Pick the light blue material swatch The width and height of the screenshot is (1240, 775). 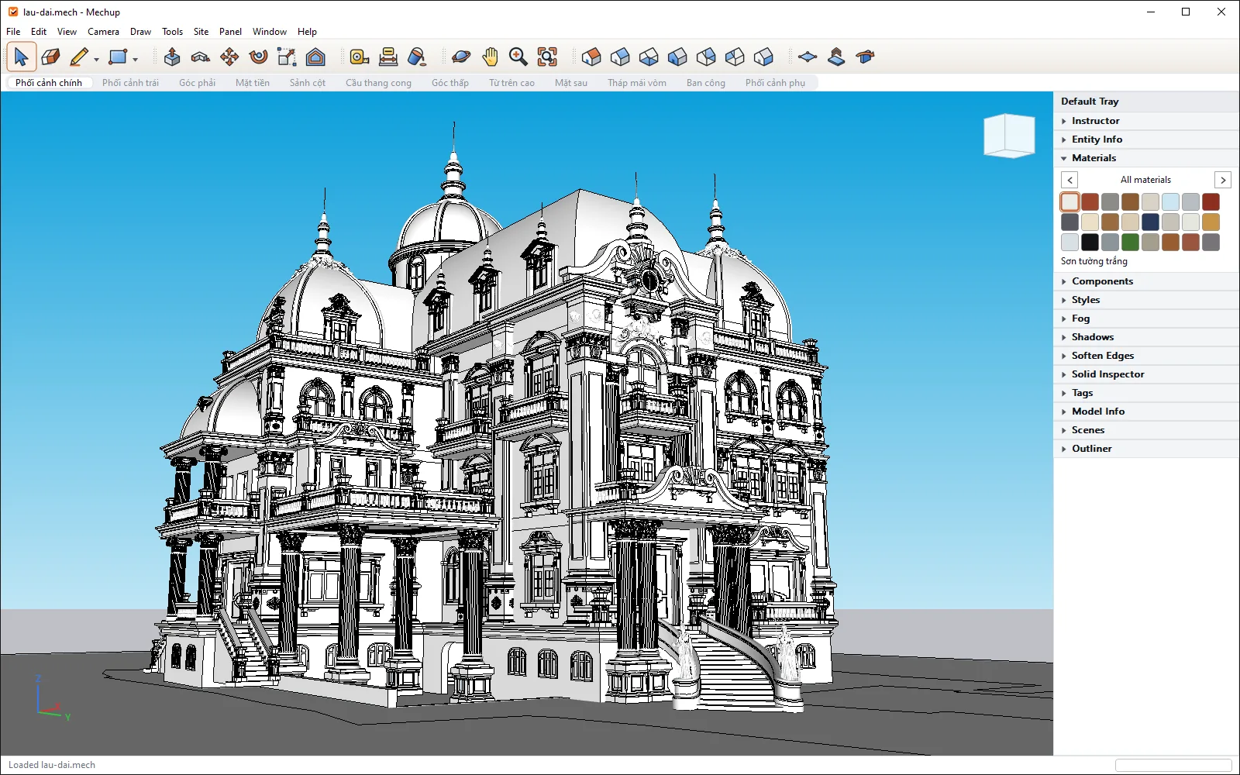click(x=1170, y=202)
